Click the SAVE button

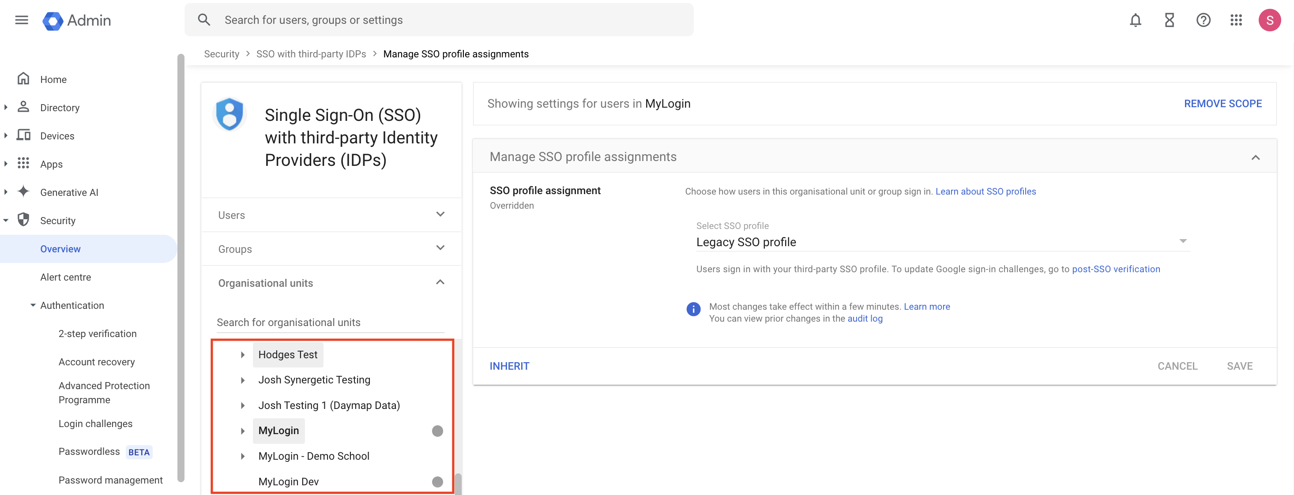click(1239, 366)
